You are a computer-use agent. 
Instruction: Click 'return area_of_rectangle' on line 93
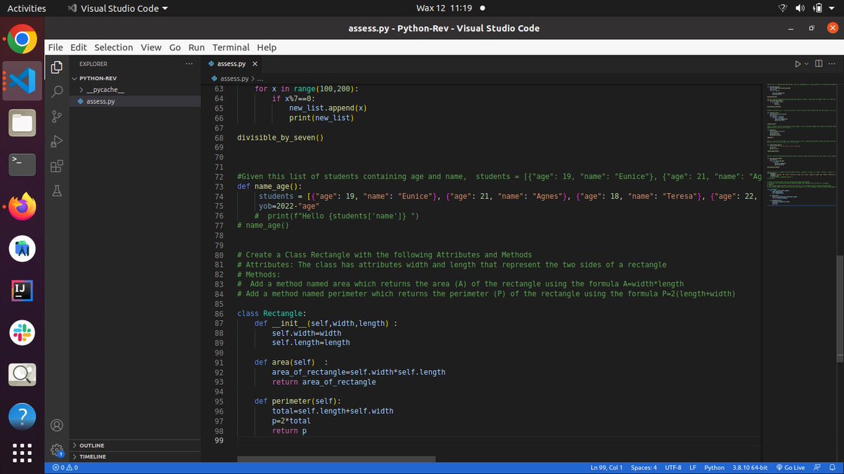(324, 382)
